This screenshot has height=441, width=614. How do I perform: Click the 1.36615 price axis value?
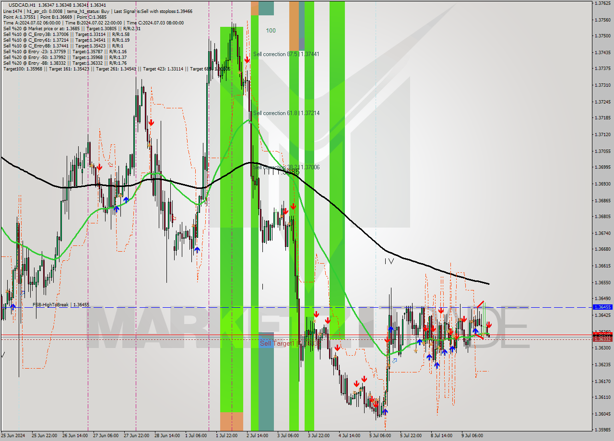[602, 266]
